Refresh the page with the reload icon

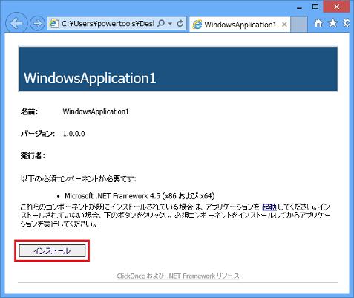point(180,24)
